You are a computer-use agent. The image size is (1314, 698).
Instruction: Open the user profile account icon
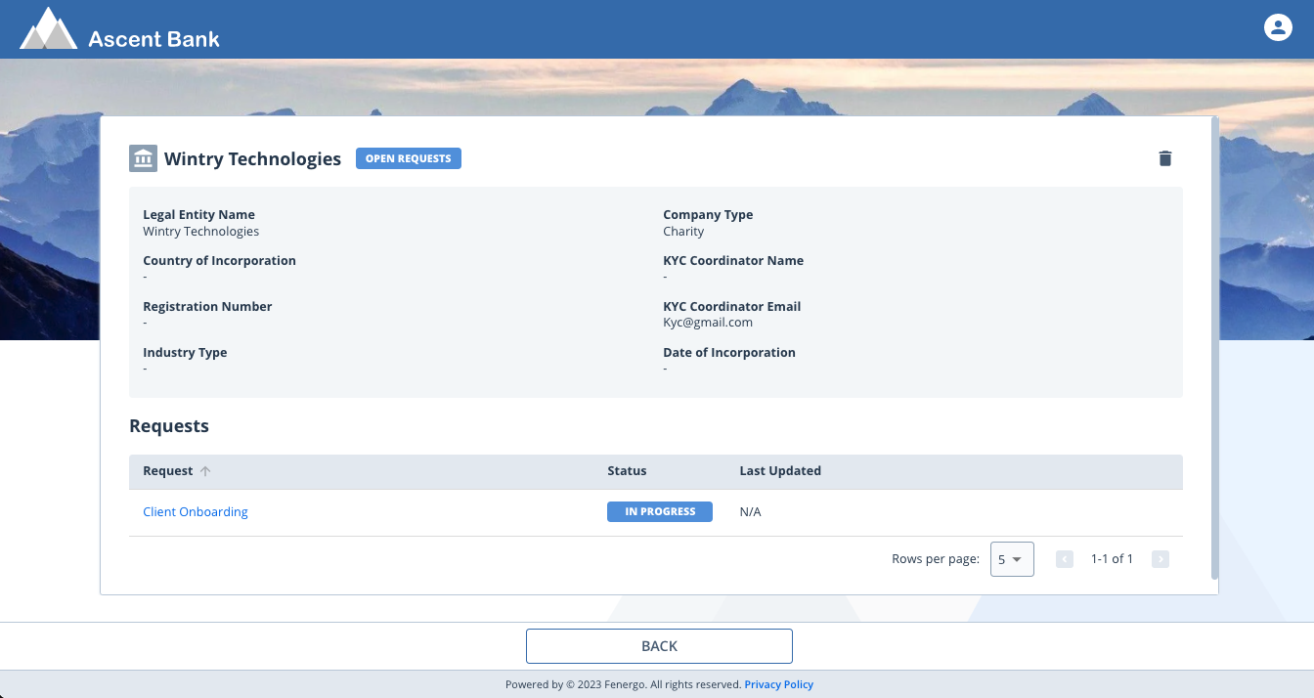coord(1278,26)
